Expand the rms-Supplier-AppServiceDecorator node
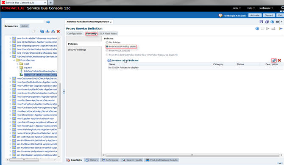This screenshot has width=284, height=165. (10, 118)
